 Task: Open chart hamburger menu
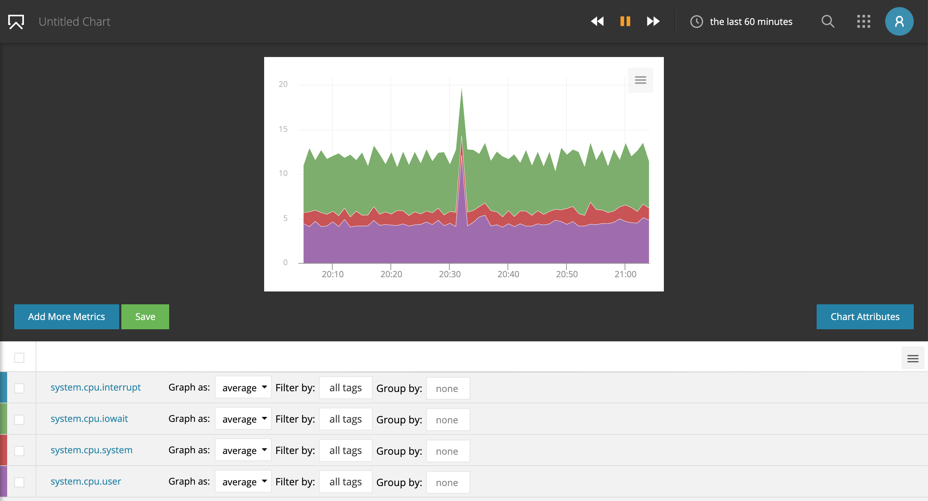coord(640,80)
